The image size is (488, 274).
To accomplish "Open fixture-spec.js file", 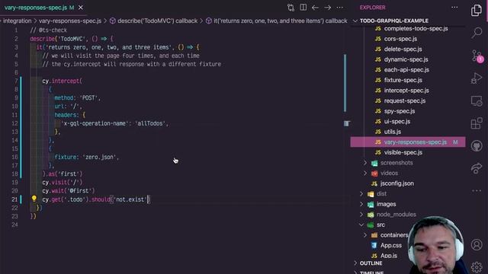I will [403, 80].
